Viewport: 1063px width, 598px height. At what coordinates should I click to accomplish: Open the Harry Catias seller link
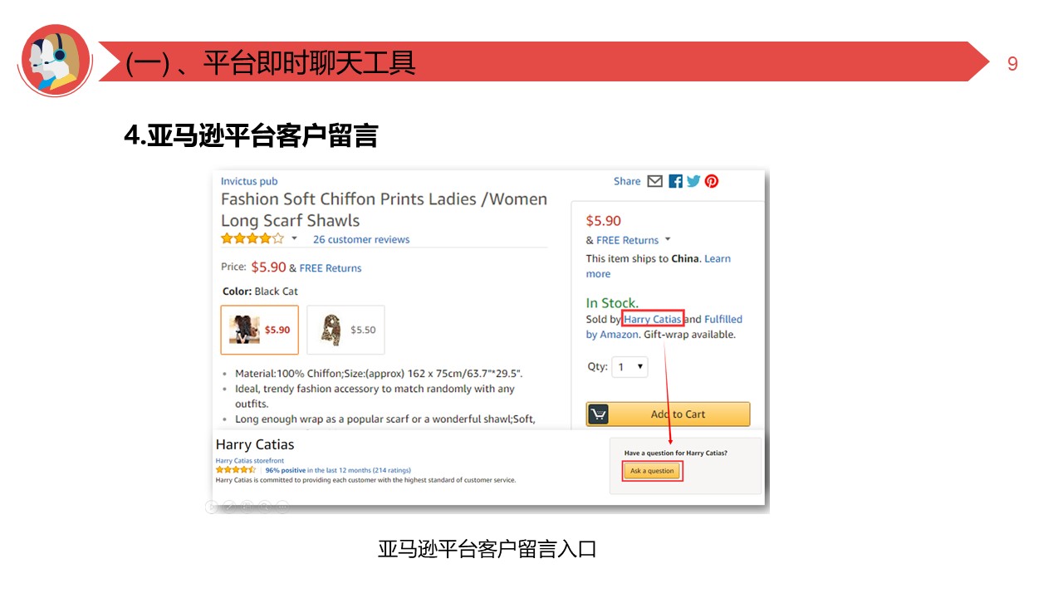pyautogui.click(x=653, y=319)
